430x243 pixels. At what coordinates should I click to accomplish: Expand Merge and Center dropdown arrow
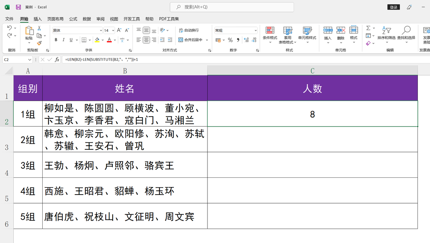point(207,40)
